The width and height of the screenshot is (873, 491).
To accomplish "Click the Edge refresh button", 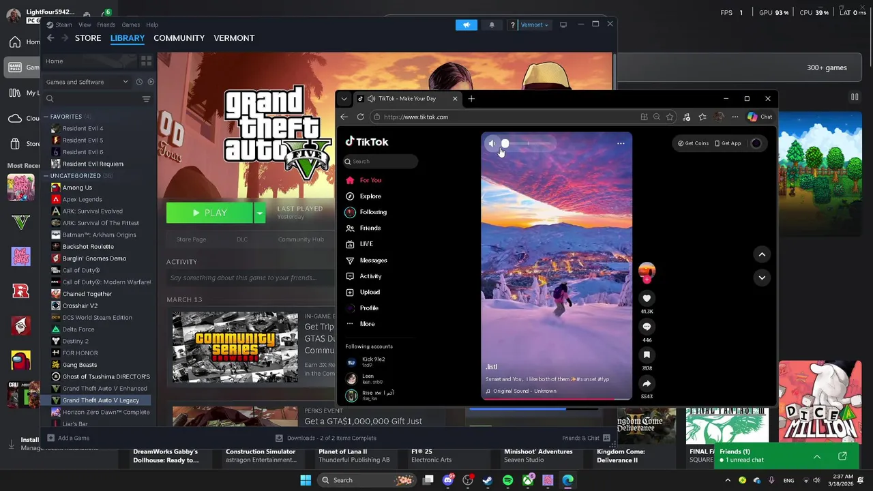I will 360,117.
